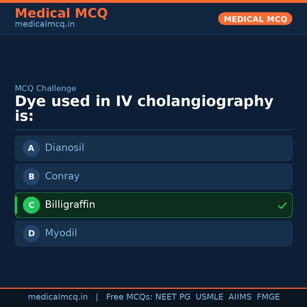Click the circular D badge icon

[x=31, y=233]
